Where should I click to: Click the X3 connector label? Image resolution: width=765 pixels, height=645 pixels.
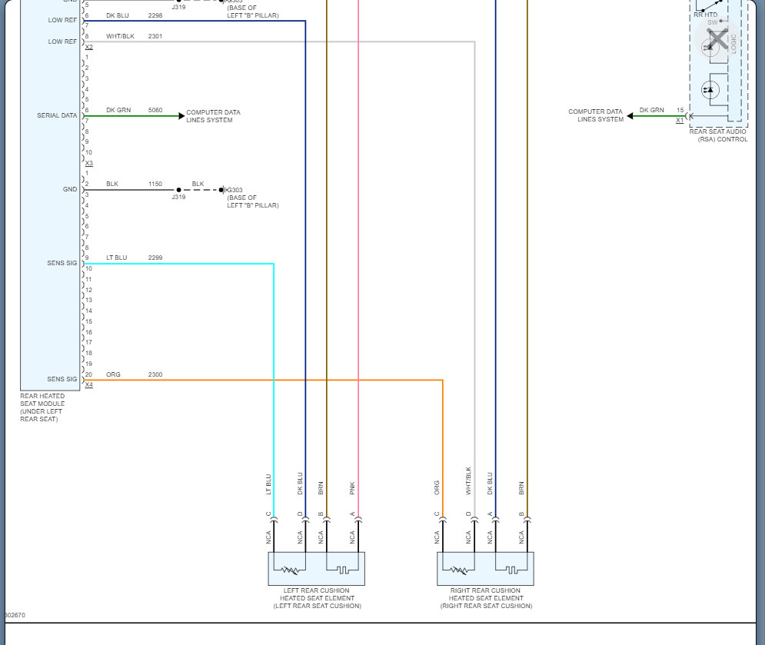coord(88,164)
